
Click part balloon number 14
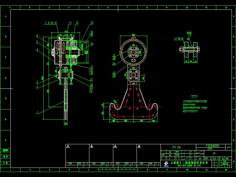click(92, 32)
